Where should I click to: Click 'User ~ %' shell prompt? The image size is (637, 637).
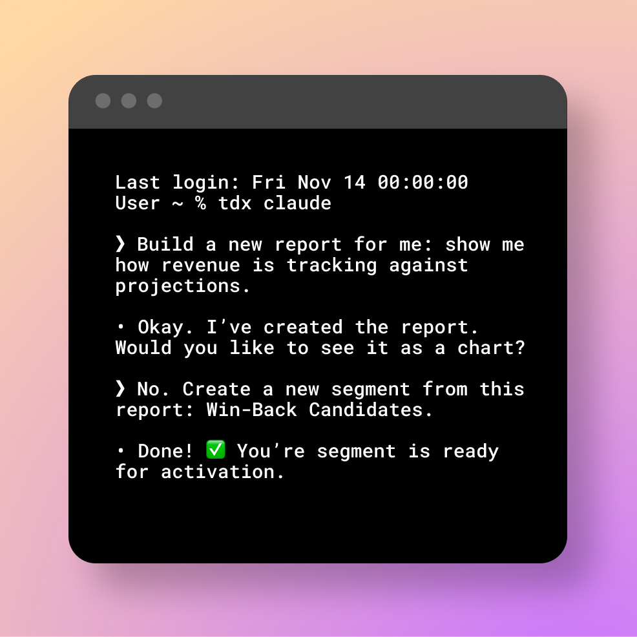coord(160,203)
